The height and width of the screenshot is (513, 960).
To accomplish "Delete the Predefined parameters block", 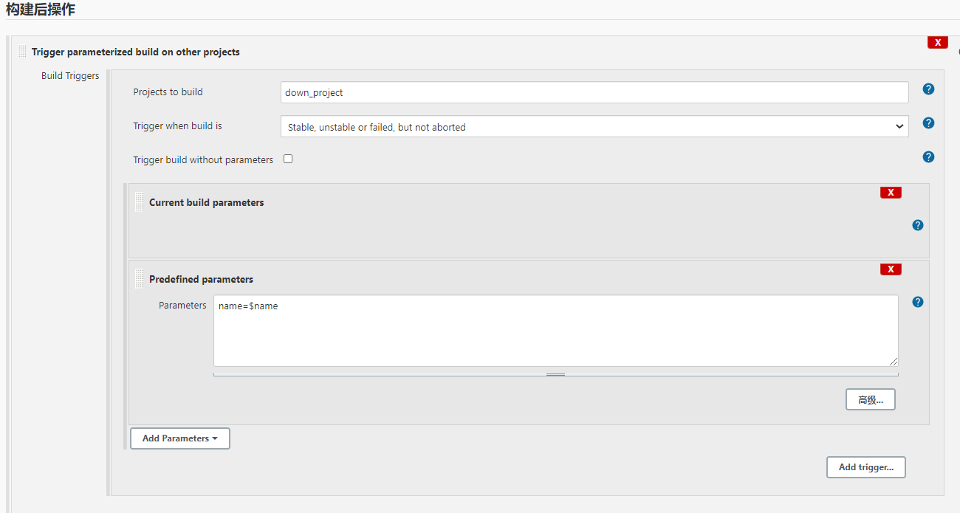I will pos(891,269).
